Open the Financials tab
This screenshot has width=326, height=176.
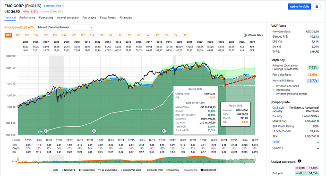click(126, 17)
